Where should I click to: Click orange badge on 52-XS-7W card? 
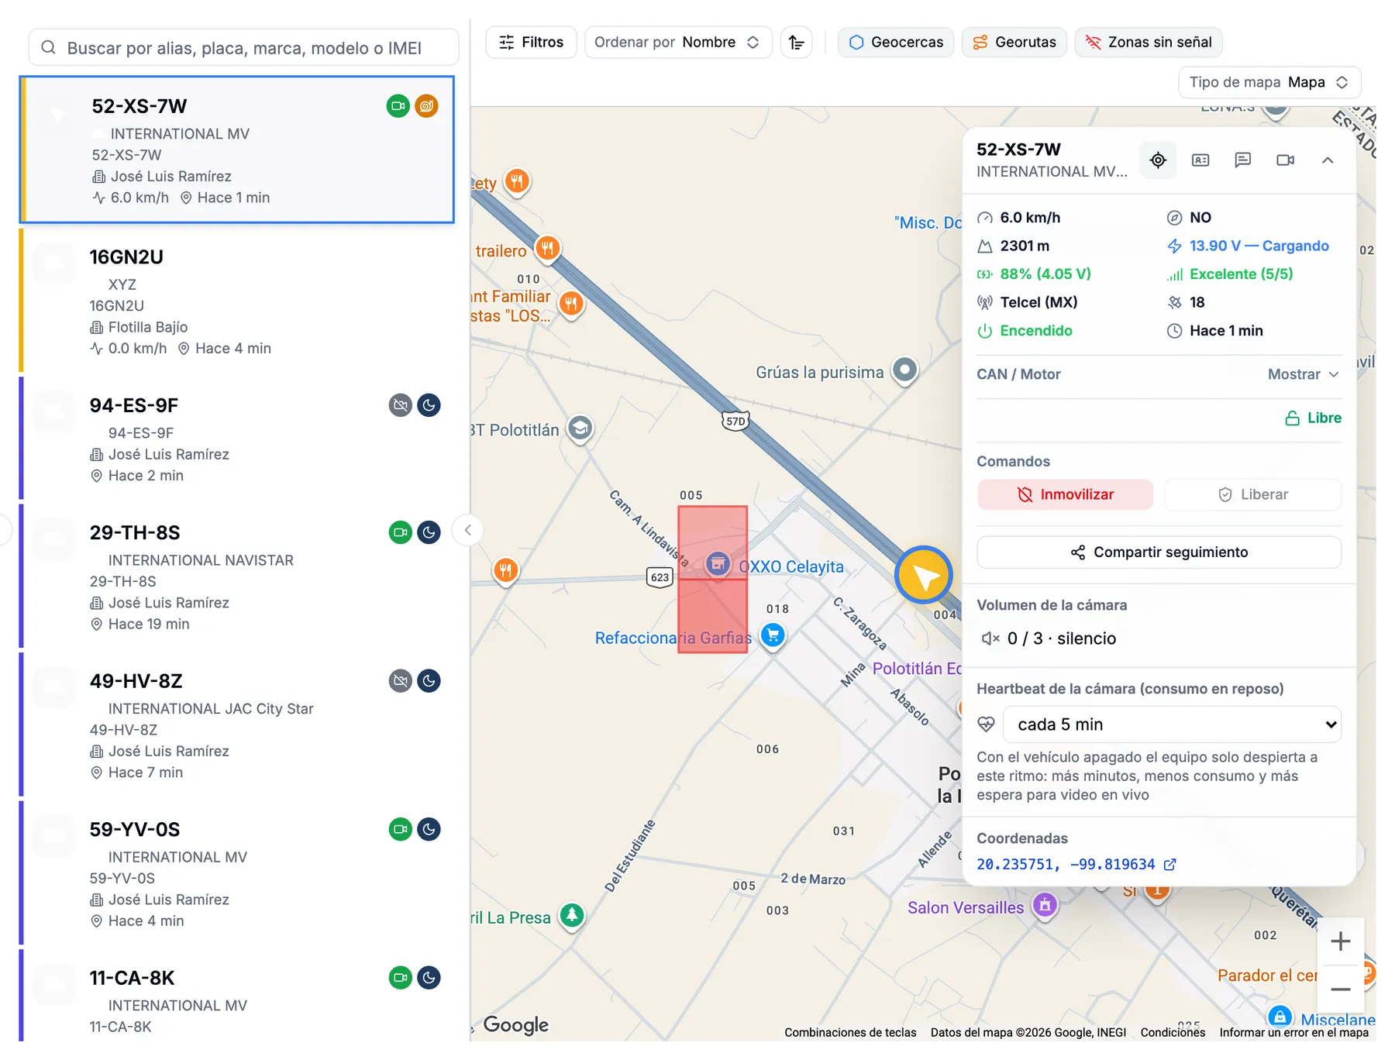coord(426,106)
